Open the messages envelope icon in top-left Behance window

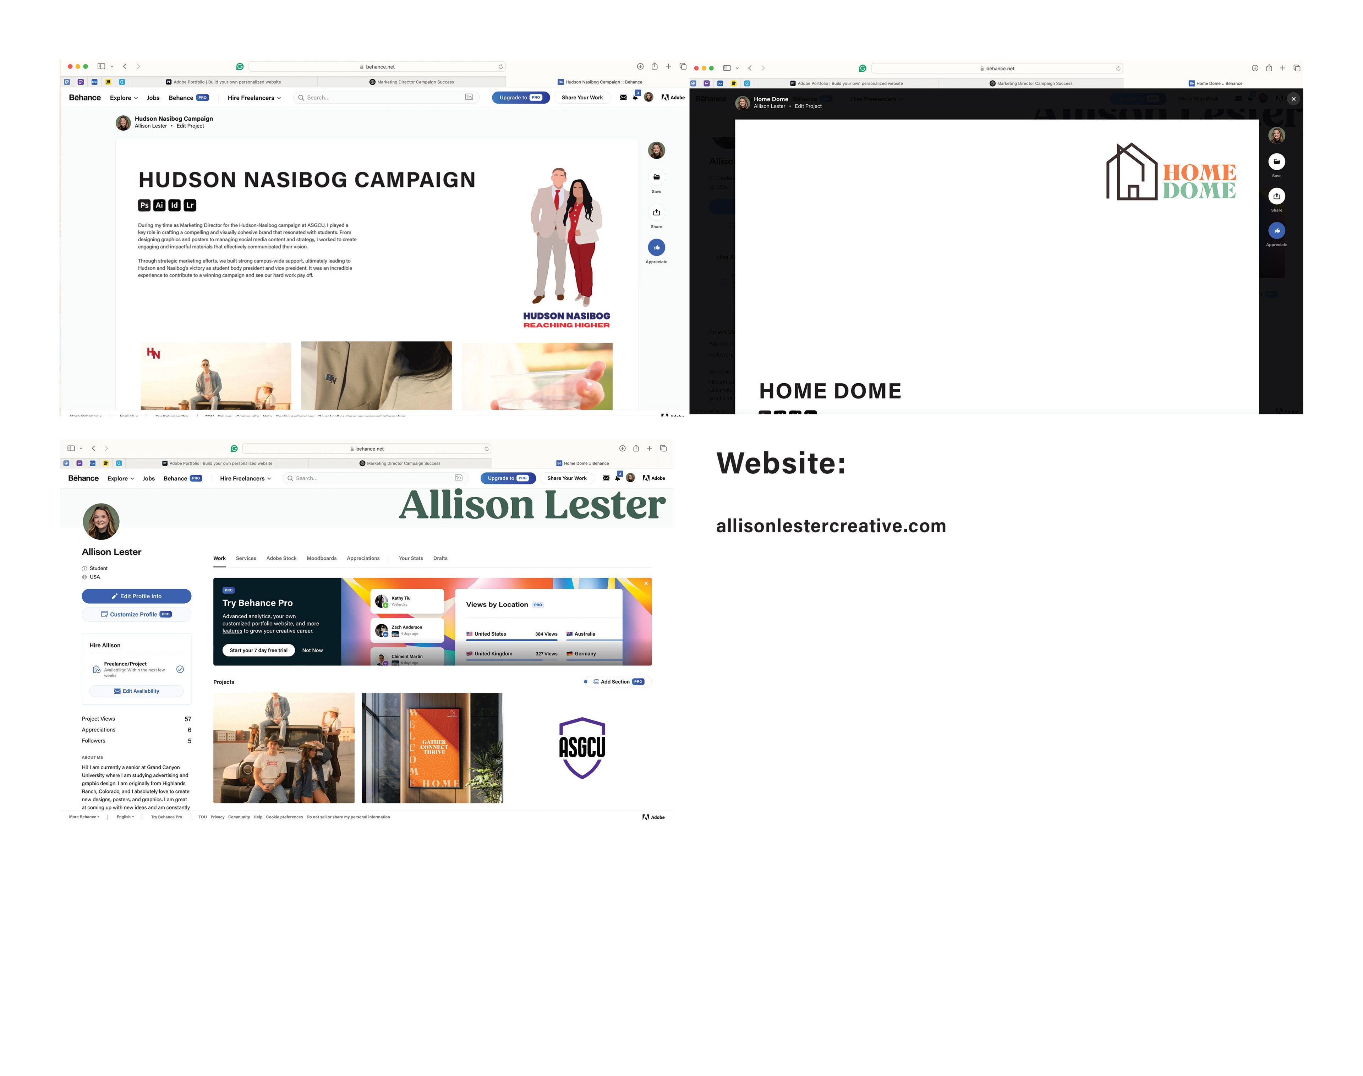(x=623, y=98)
